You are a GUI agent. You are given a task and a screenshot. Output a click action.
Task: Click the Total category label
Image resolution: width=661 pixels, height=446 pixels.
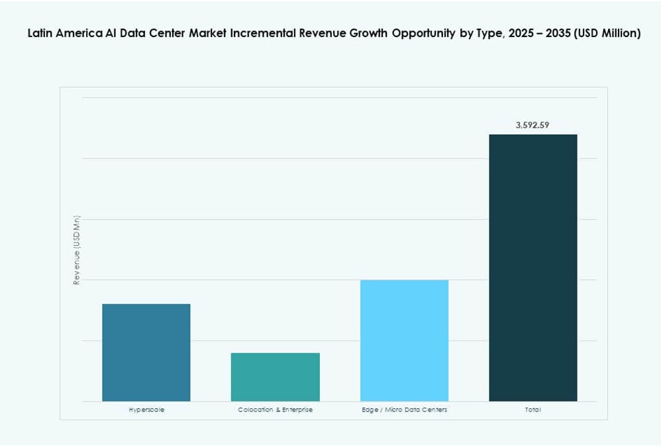coord(533,410)
